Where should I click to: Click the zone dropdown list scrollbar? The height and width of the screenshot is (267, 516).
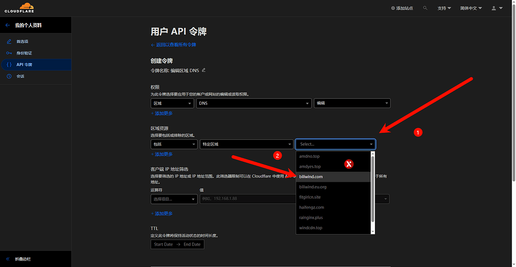coord(373,189)
